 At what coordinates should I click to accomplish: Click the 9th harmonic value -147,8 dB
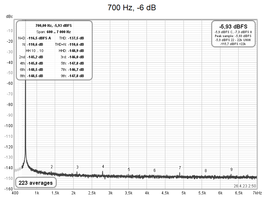tap(76, 76)
